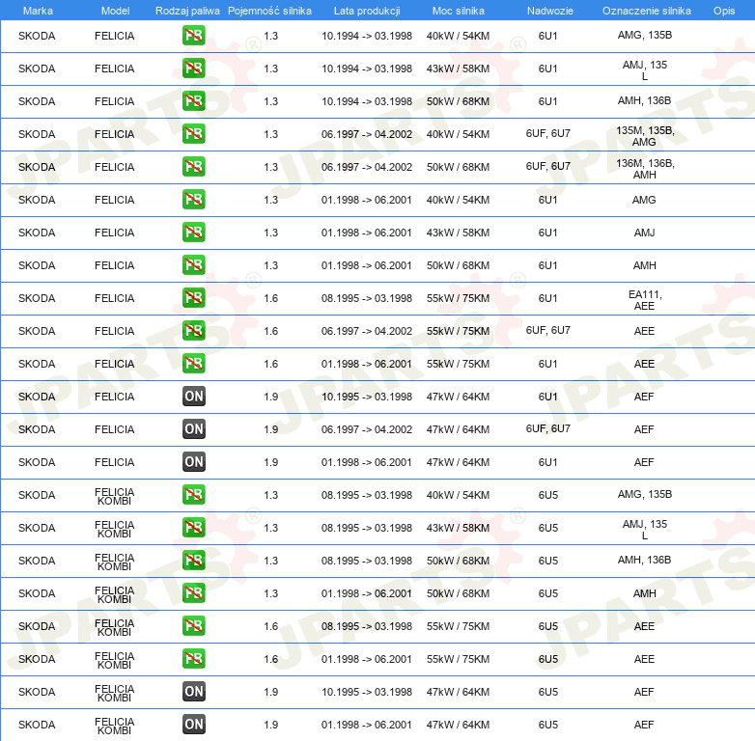Click petrol icon in 6U1 AMG 01.1998 row
This screenshot has height=741, width=755.
[x=193, y=199]
